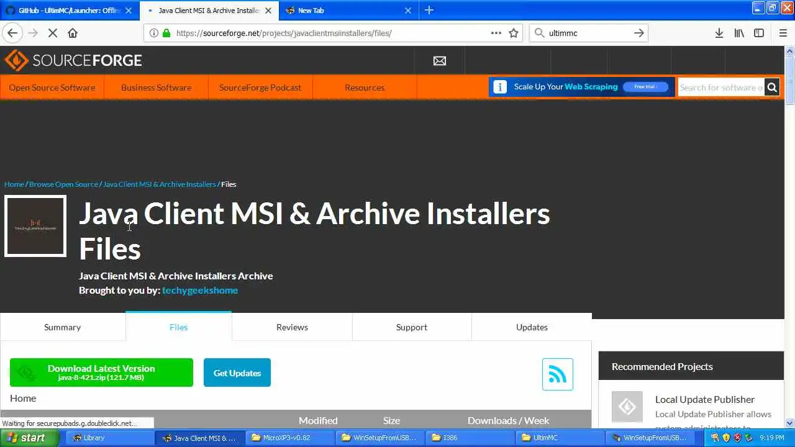Bookmark this page with the star icon

point(514,33)
